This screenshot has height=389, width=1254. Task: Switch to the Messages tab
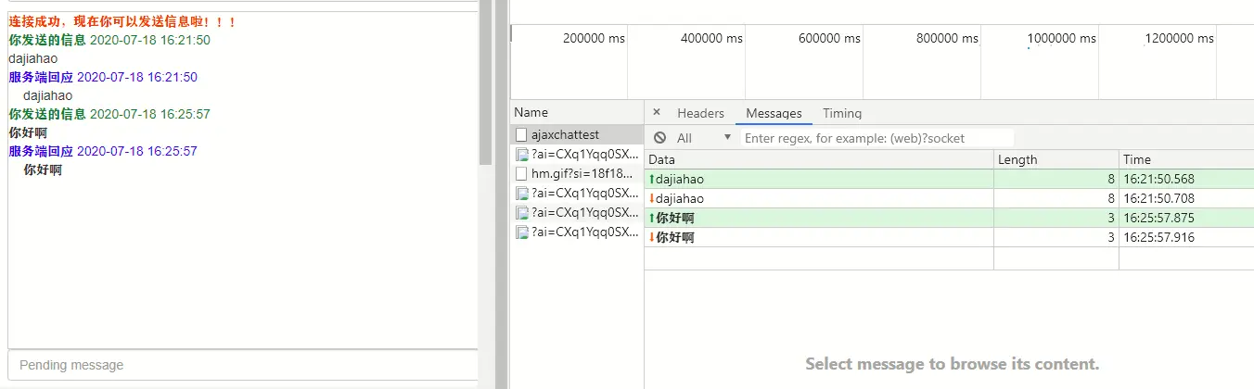click(774, 113)
